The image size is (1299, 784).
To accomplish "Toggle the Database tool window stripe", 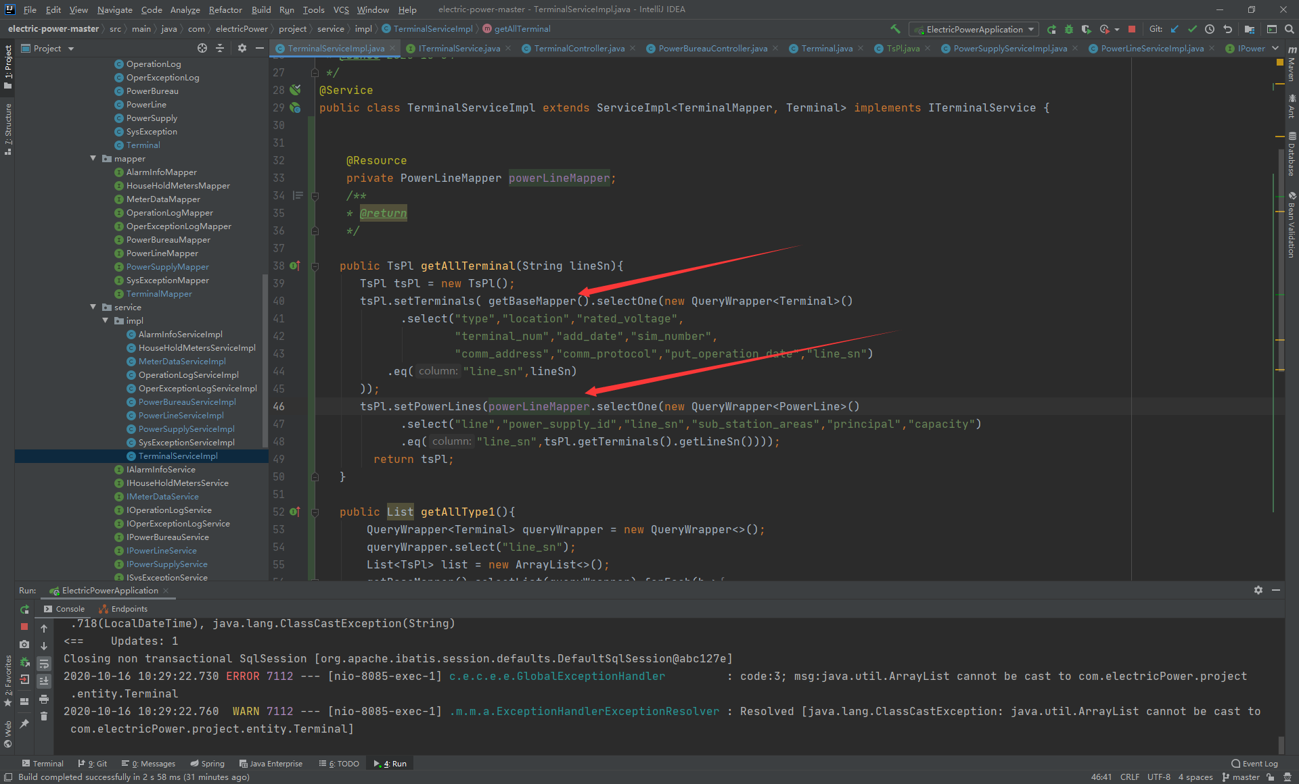I will (1292, 153).
